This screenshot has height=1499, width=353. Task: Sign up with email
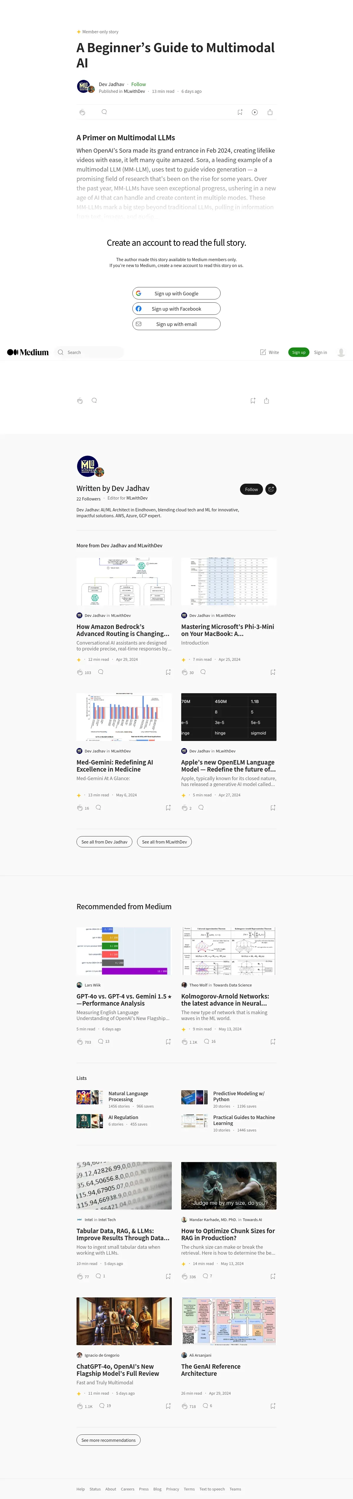click(x=176, y=324)
